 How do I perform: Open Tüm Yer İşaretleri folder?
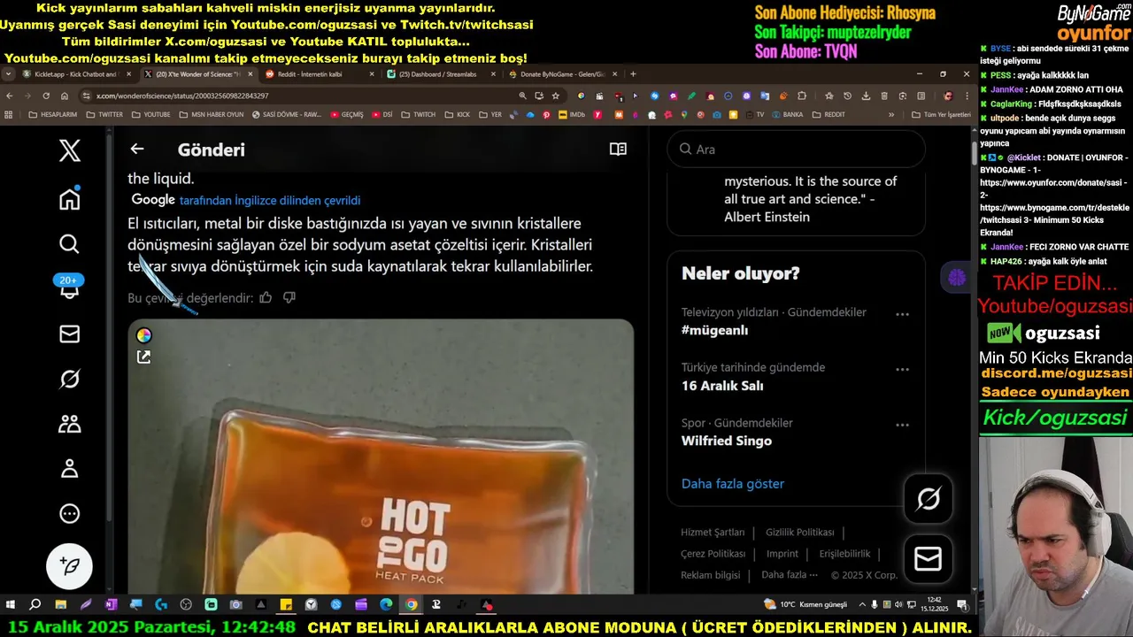(941, 114)
